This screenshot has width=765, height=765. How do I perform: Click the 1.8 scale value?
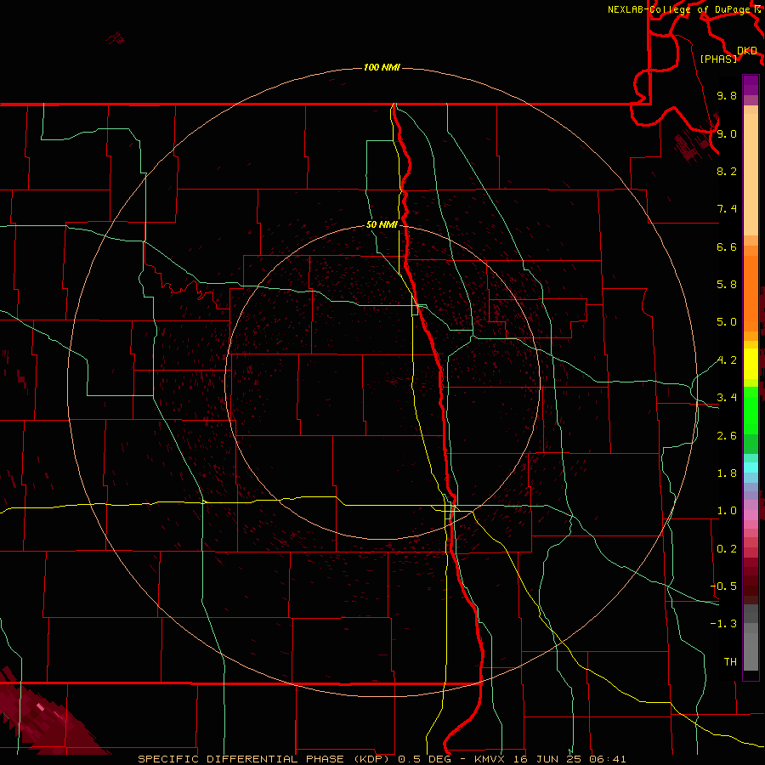coord(727,473)
